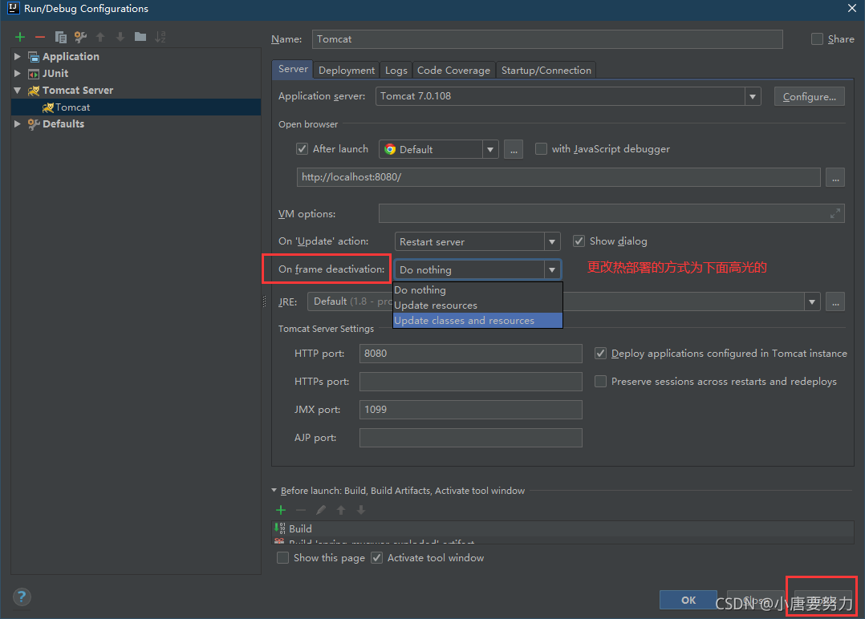
Task: Select Tomcat configuration in tree
Action: [136, 107]
